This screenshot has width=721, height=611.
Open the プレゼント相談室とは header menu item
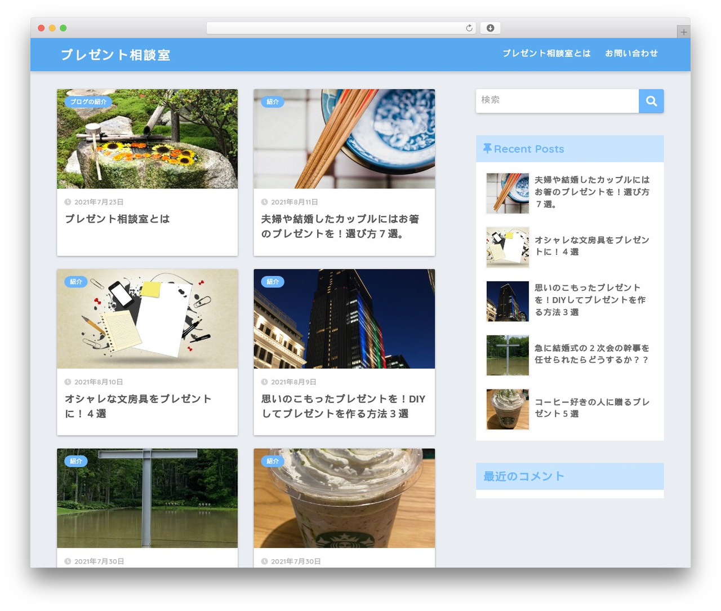pyautogui.click(x=546, y=54)
